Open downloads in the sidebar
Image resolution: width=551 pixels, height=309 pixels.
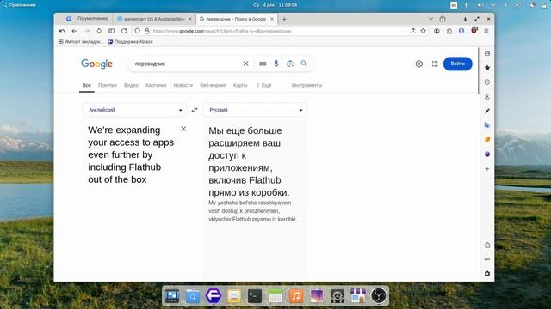[487, 96]
